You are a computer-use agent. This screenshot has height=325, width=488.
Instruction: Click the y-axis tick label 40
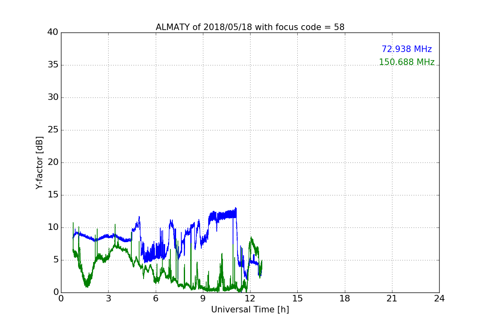pos(53,32)
